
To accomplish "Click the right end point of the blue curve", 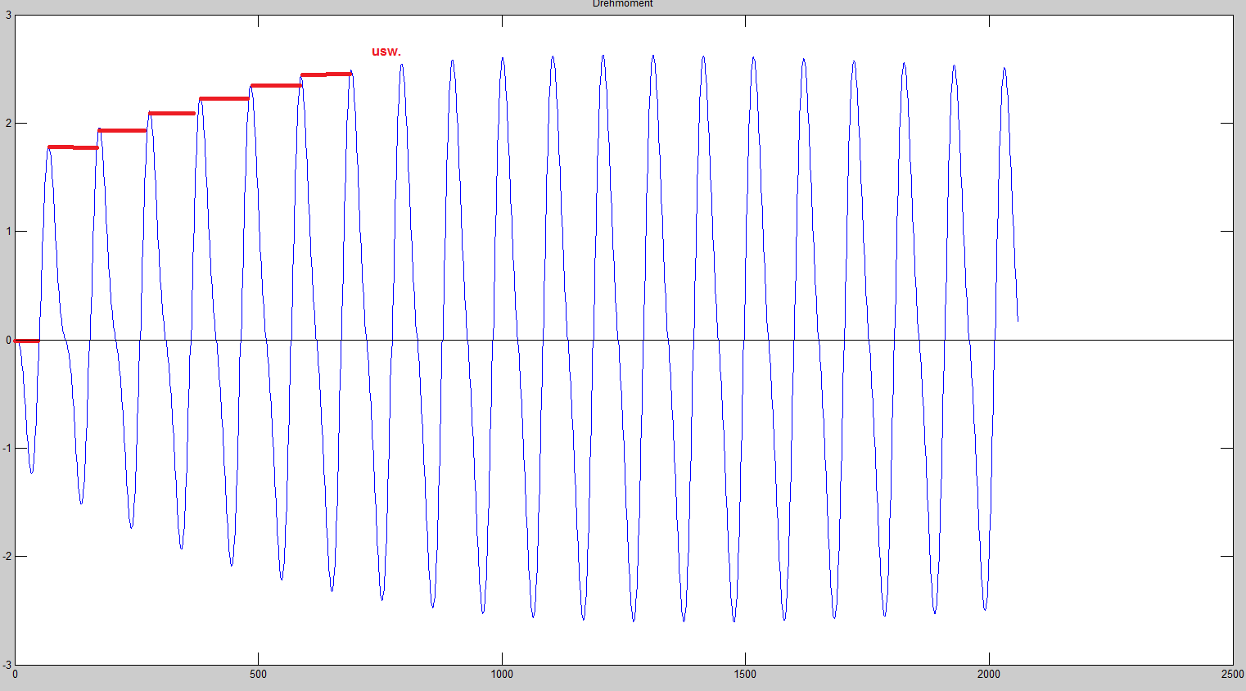I will [1018, 320].
